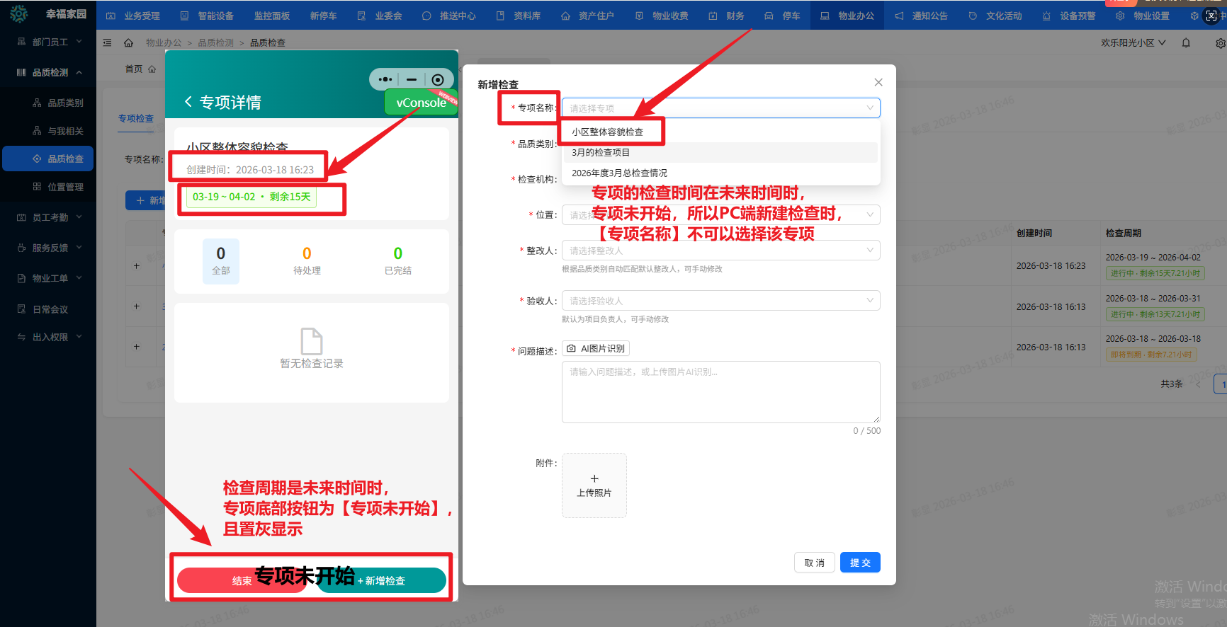Click the red 结束 button
1227x627 pixels.
[242, 580]
